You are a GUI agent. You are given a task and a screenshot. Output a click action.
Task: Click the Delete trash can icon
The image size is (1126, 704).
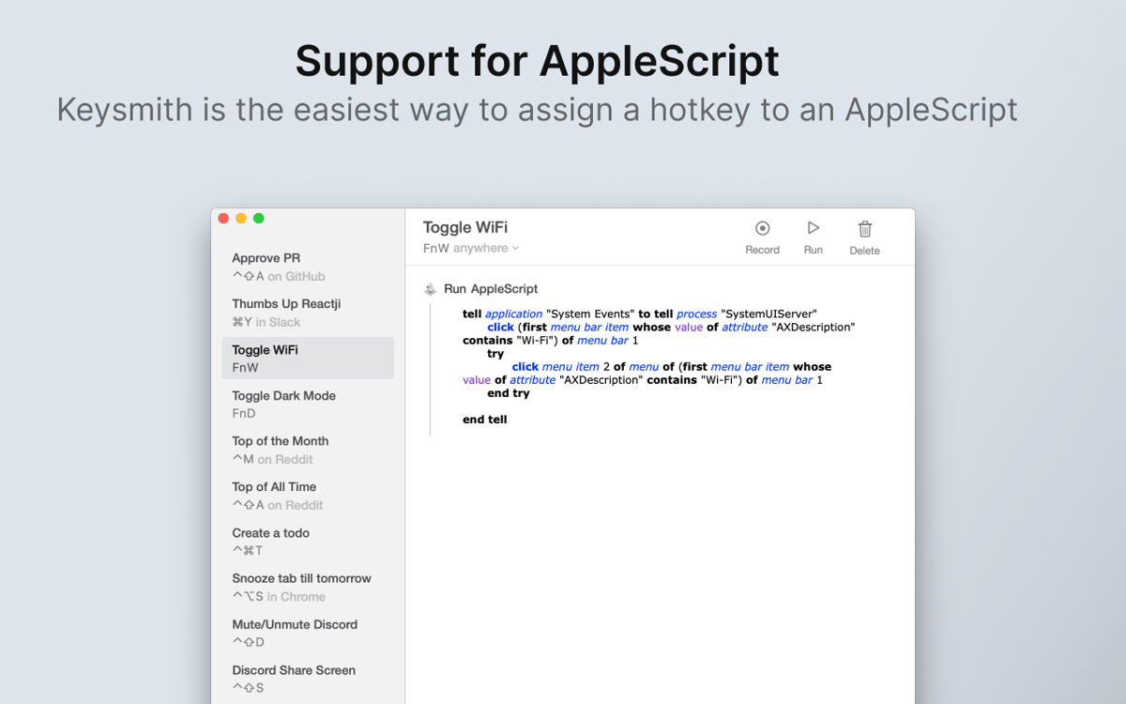tap(863, 229)
